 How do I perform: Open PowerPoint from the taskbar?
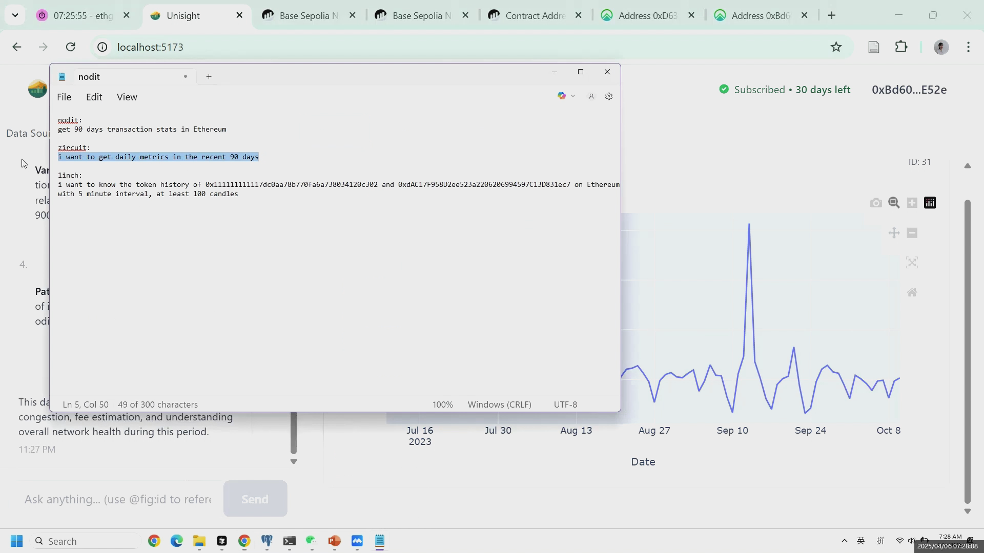[334, 541]
